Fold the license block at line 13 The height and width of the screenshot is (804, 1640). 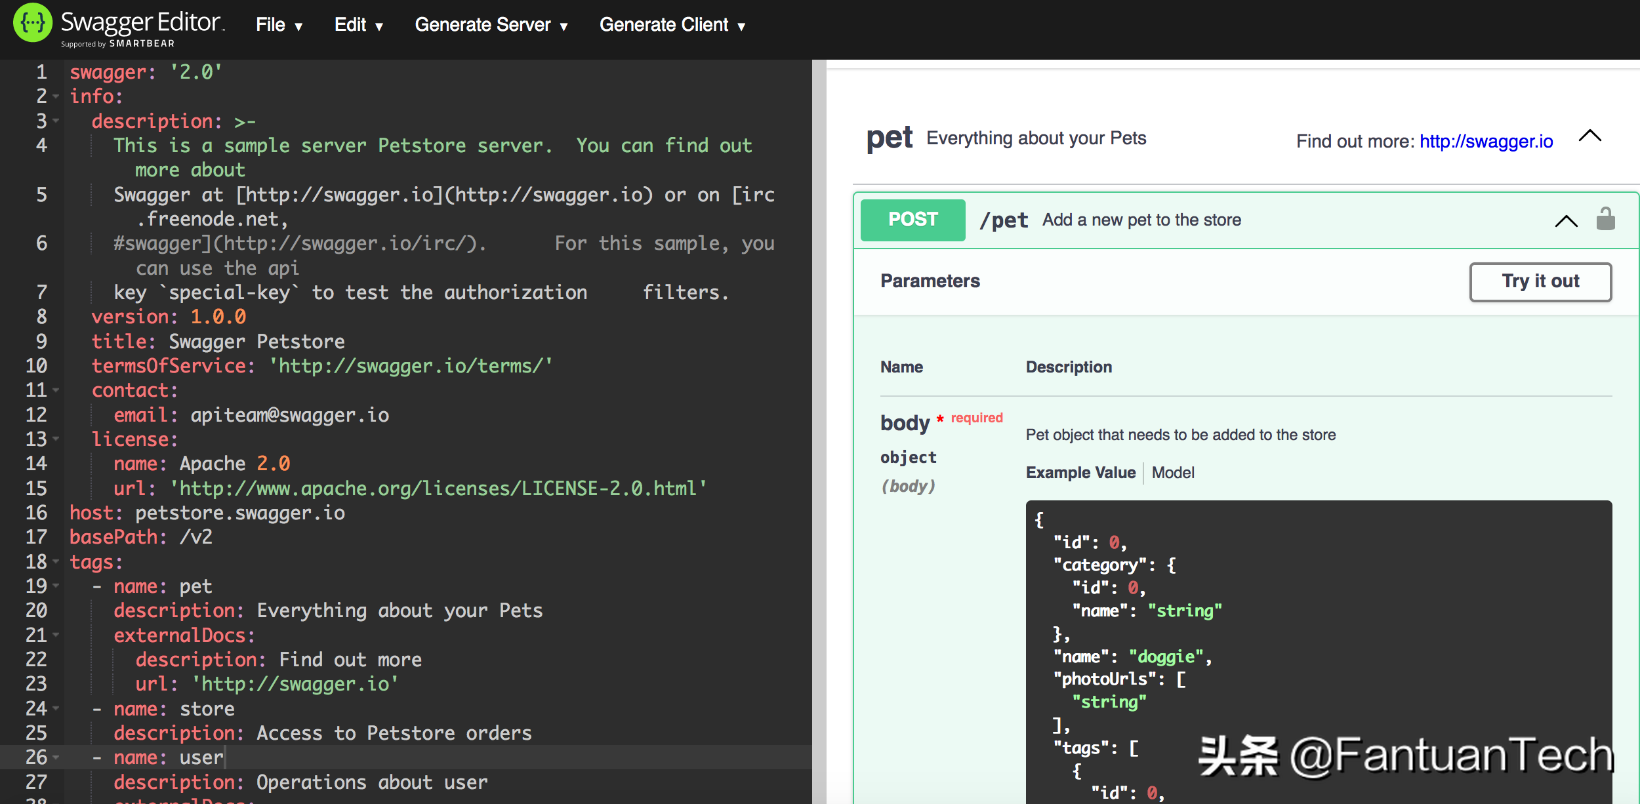click(x=56, y=439)
